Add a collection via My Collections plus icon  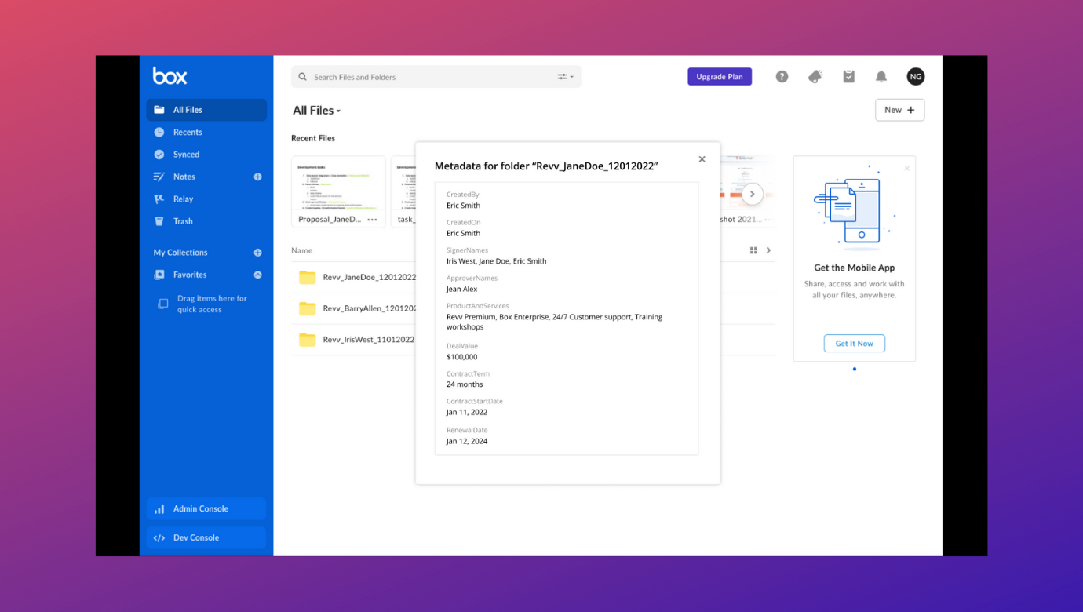[x=257, y=252]
